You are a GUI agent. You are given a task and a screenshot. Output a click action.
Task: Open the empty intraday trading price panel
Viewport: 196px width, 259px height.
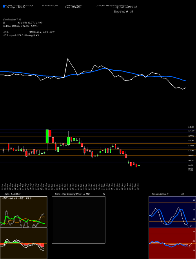tap(78, 220)
